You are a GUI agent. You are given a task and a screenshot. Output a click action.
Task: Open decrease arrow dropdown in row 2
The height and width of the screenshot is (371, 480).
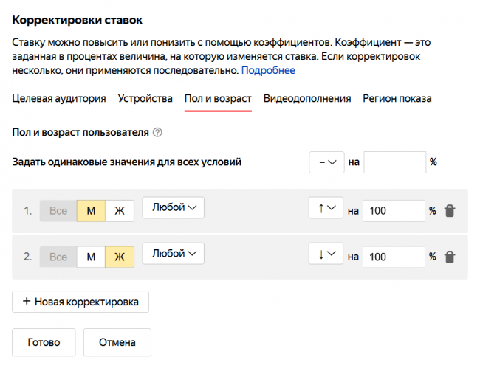326,254
